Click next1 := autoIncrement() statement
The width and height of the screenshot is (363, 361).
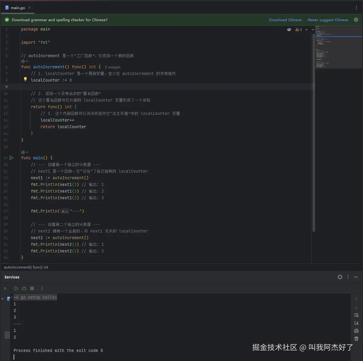[60, 178]
